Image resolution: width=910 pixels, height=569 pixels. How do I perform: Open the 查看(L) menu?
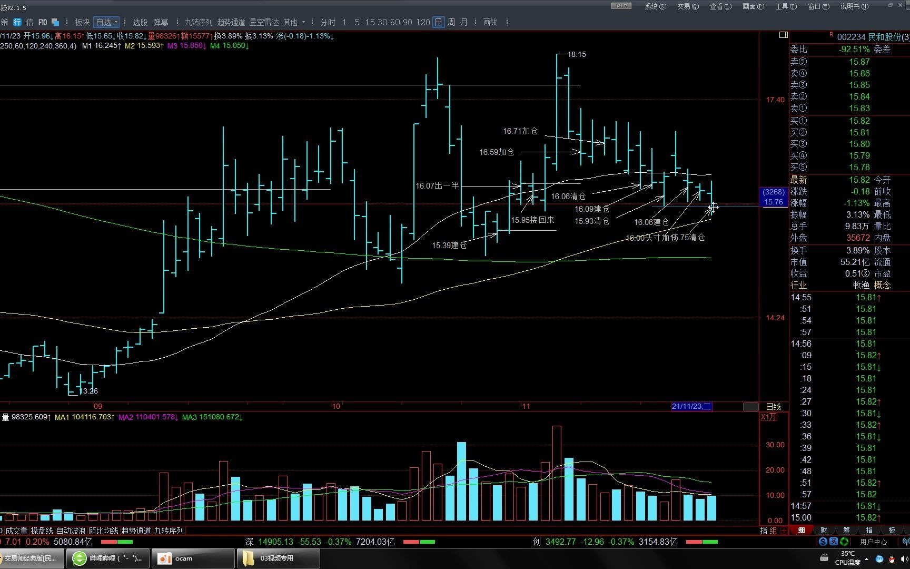[x=720, y=6]
